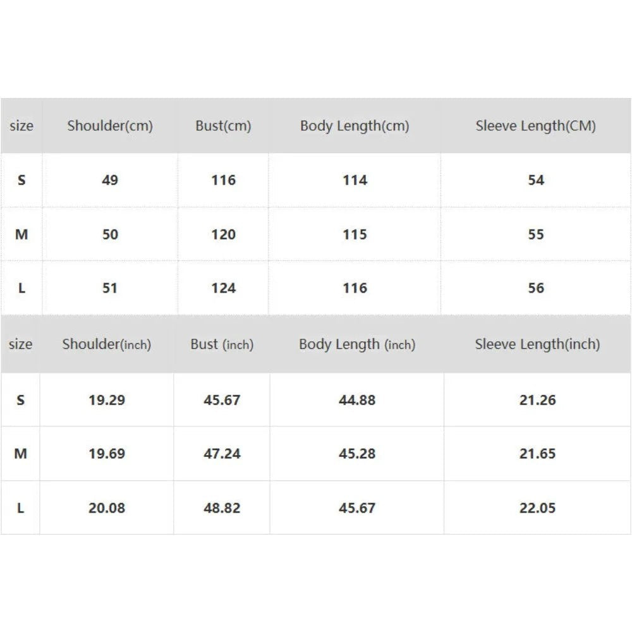Click body length value 114
632x632 pixels.
coord(355,179)
